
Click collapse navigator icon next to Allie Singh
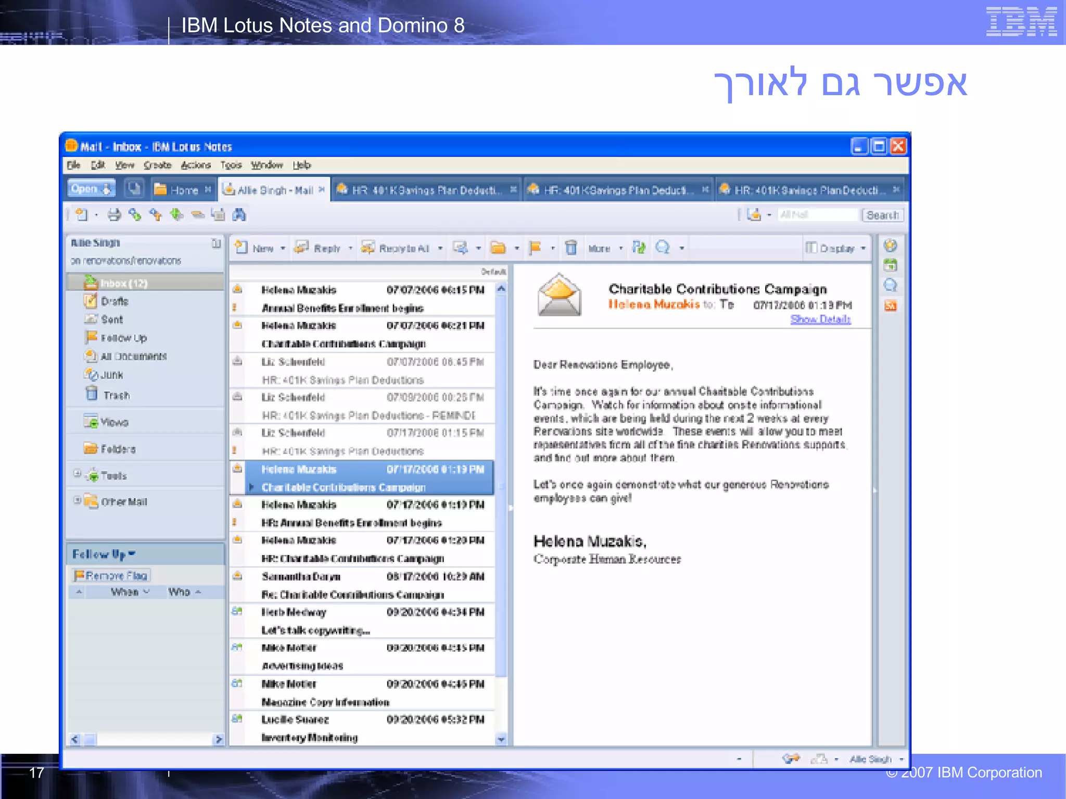point(217,243)
